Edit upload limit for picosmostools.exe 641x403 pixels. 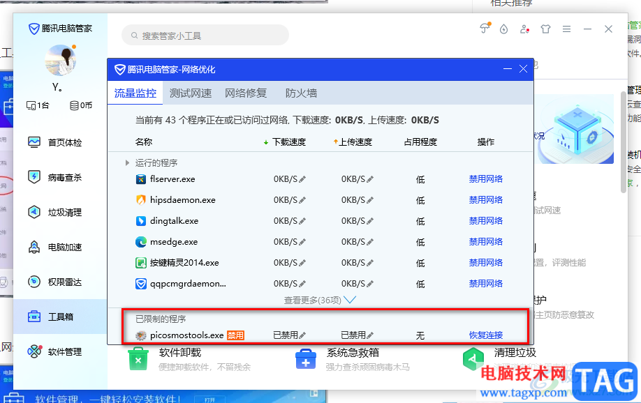370,335
